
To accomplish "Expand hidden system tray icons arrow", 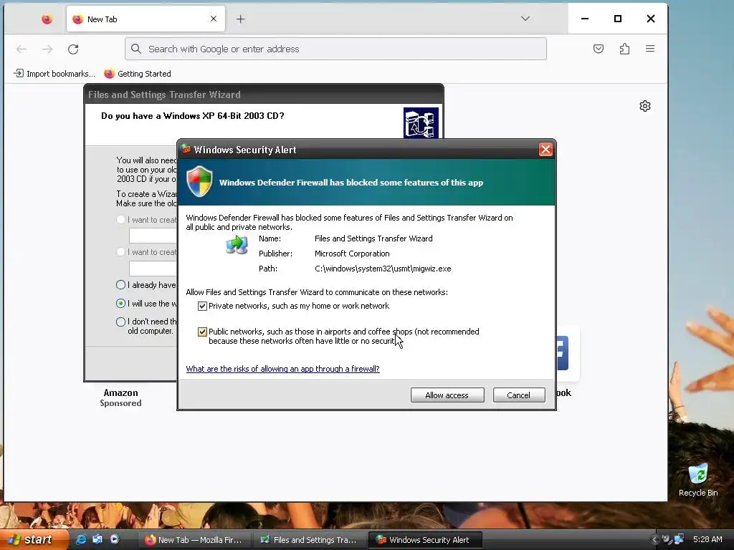I will pyautogui.click(x=655, y=540).
